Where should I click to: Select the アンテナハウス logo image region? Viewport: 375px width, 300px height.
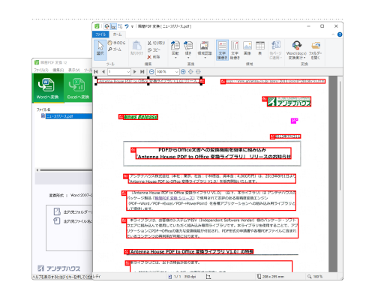click(x=289, y=102)
